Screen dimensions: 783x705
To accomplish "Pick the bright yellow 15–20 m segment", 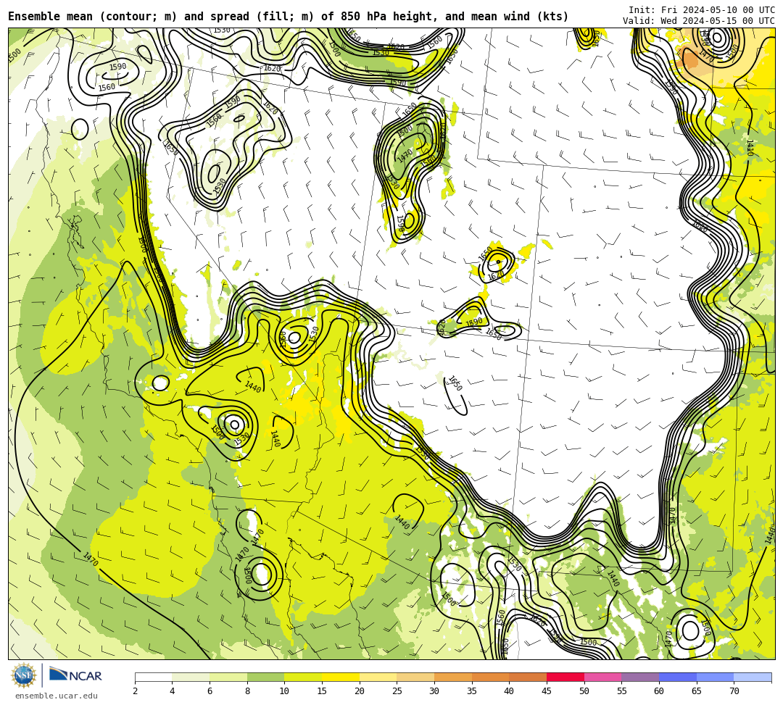I will [341, 677].
